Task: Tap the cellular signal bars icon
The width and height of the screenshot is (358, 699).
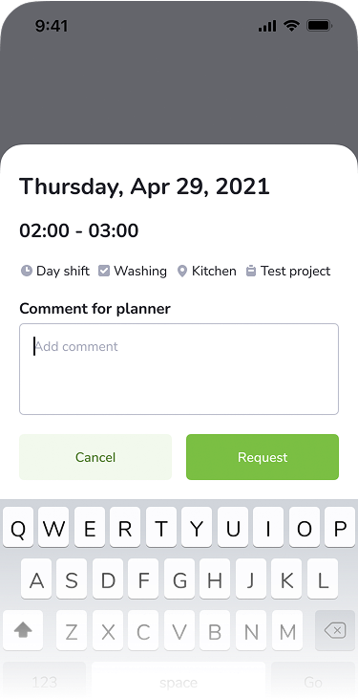Action: tap(267, 26)
